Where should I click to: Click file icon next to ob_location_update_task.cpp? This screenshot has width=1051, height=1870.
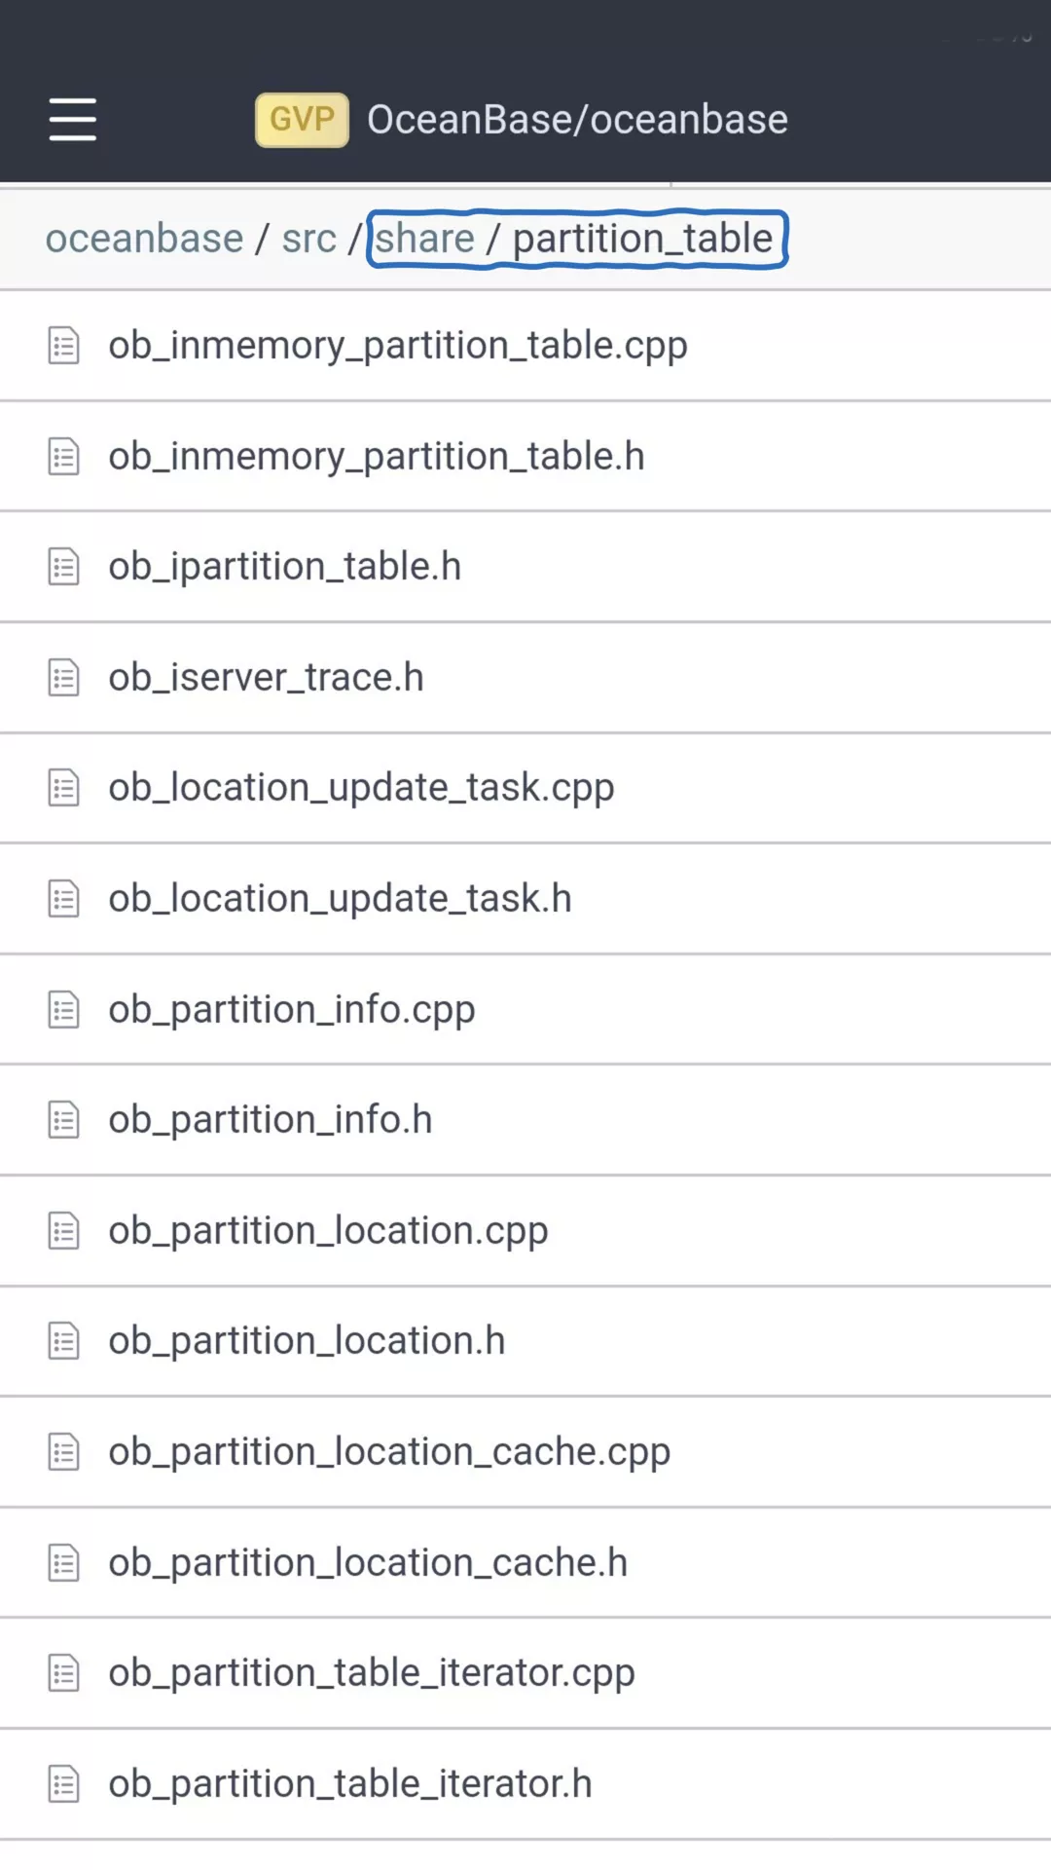pos(64,788)
